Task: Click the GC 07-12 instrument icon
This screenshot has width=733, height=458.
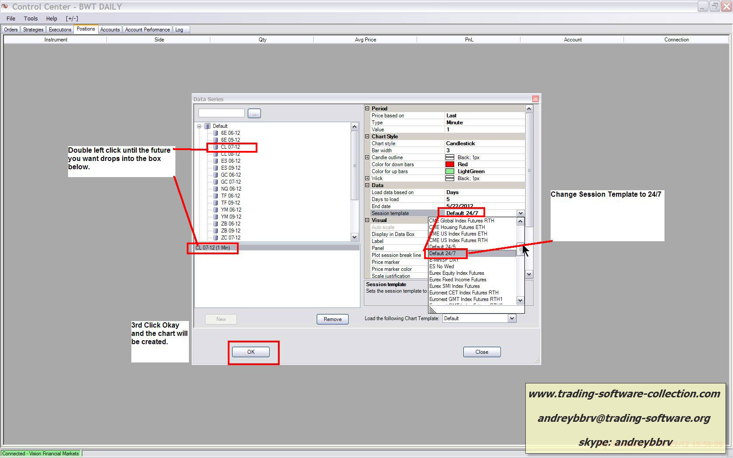Action: (216, 182)
